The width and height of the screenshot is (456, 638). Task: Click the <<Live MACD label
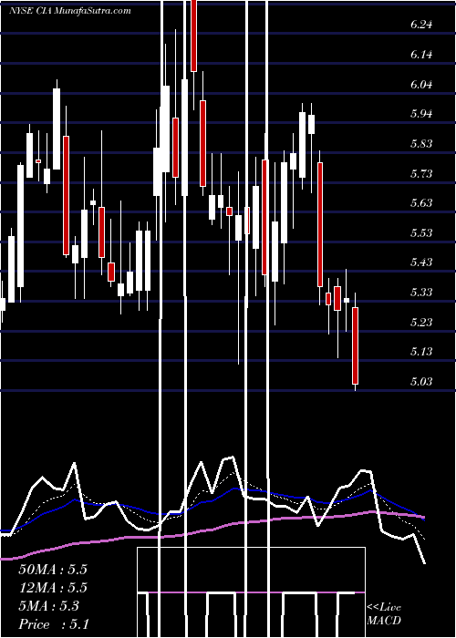tap(384, 614)
